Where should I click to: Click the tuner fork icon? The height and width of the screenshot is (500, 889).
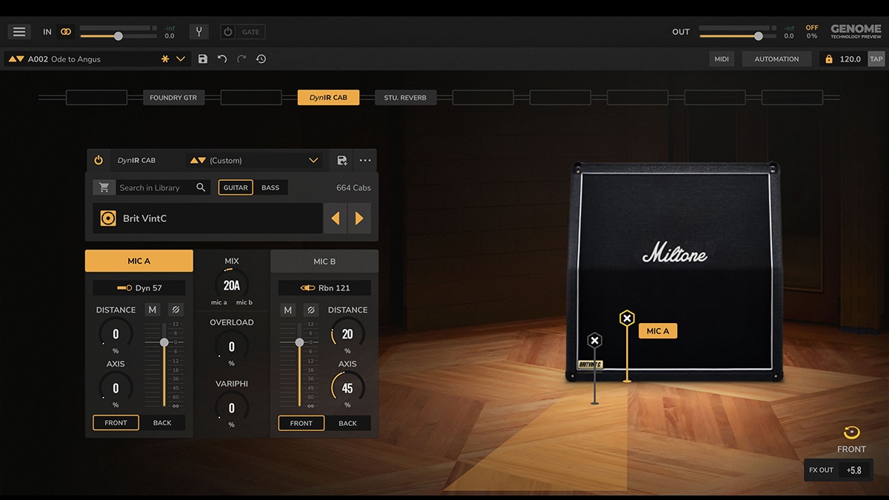click(199, 32)
